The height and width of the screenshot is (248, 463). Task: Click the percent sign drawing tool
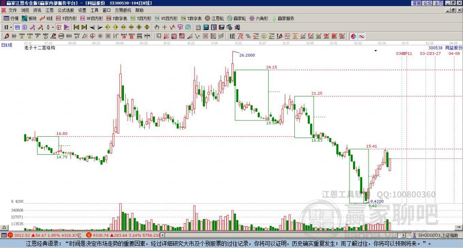click(x=248, y=36)
